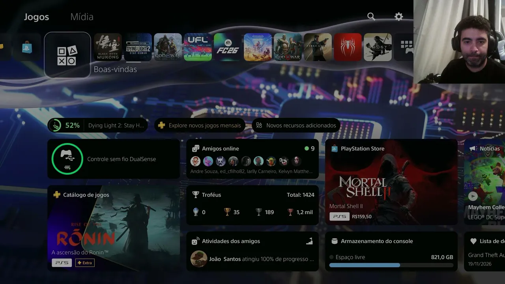Open God of War tile beside Horizon
The height and width of the screenshot is (284, 505).
coord(288,47)
